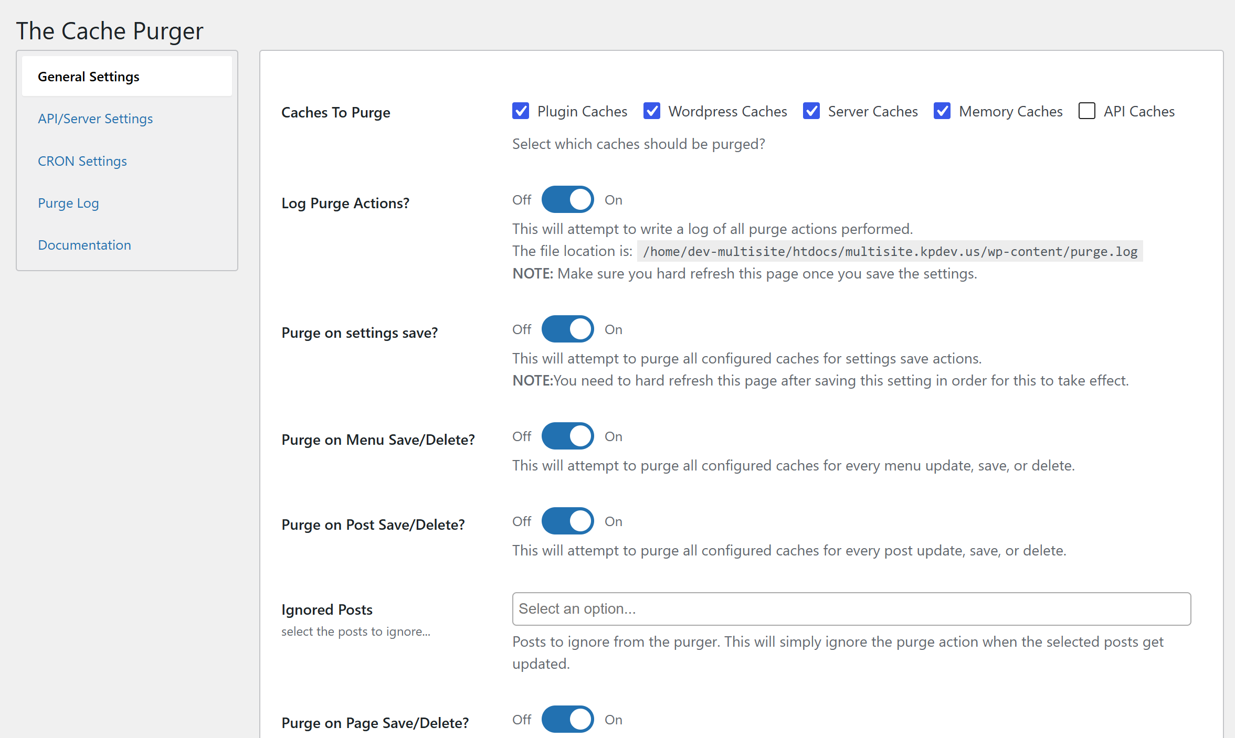
Task: Open the Purge Log tab
Action: 68,203
